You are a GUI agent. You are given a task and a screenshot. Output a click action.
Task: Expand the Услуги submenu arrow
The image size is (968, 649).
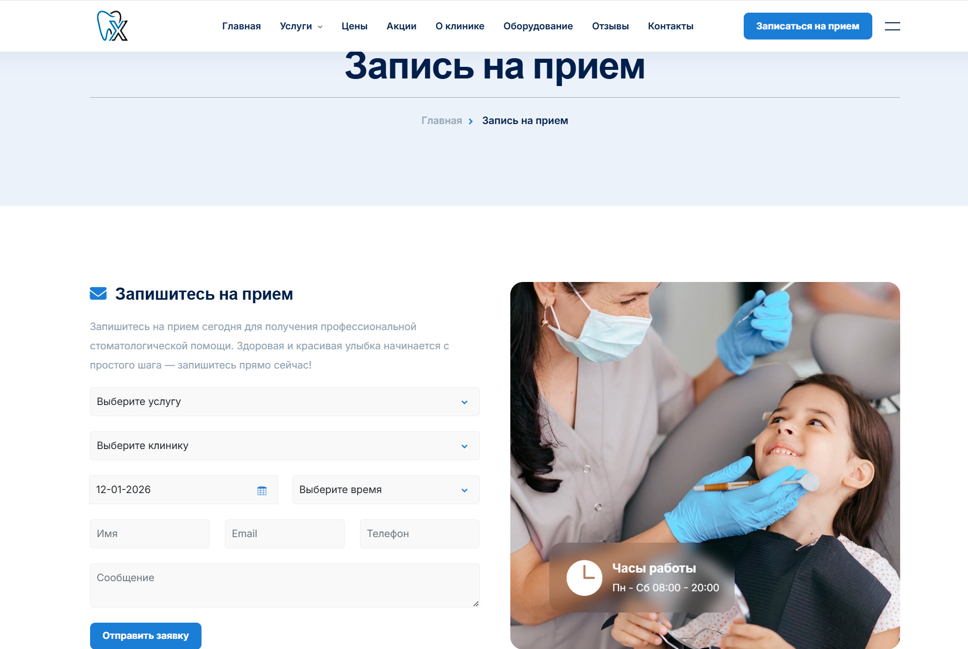click(x=320, y=27)
